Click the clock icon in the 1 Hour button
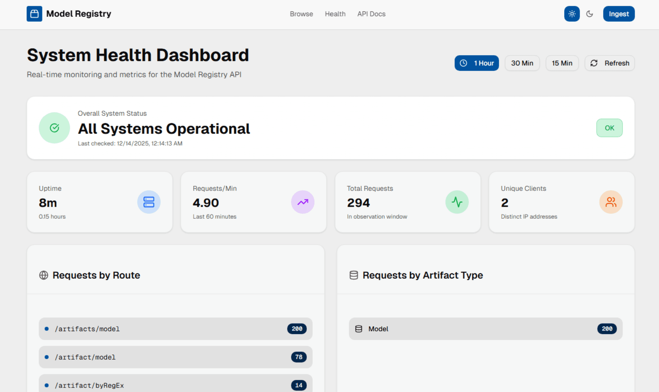 (x=464, y=63)
